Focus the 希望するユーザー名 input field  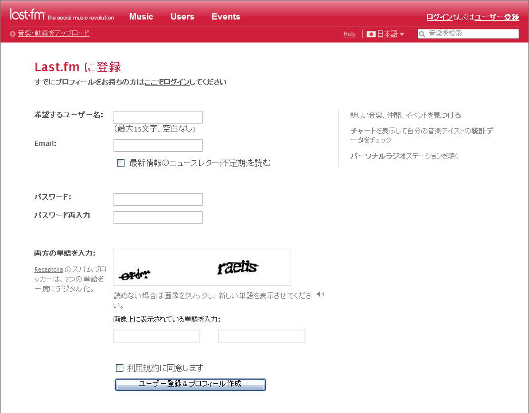158,117
